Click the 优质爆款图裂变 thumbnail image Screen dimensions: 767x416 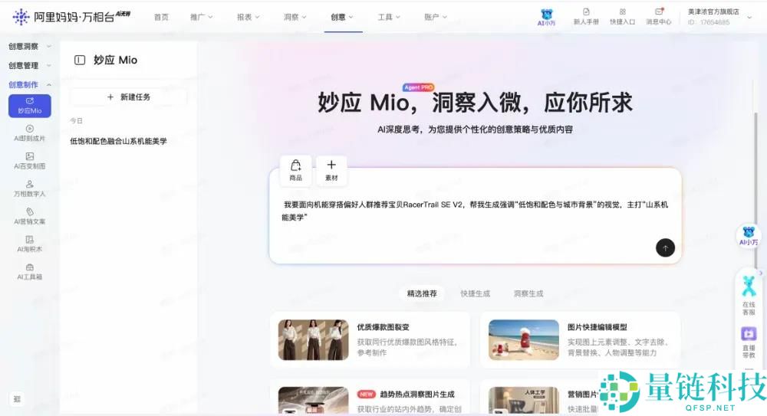[313, 339]
